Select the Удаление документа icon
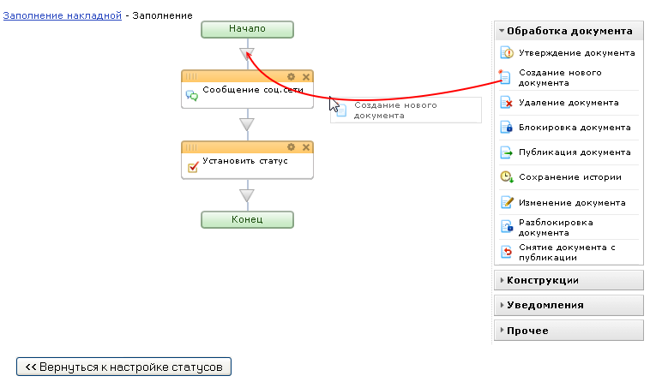 (506, 103)
